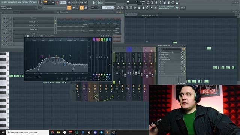Click the save project floppy icon
The image size is (240, 135).
164,3
